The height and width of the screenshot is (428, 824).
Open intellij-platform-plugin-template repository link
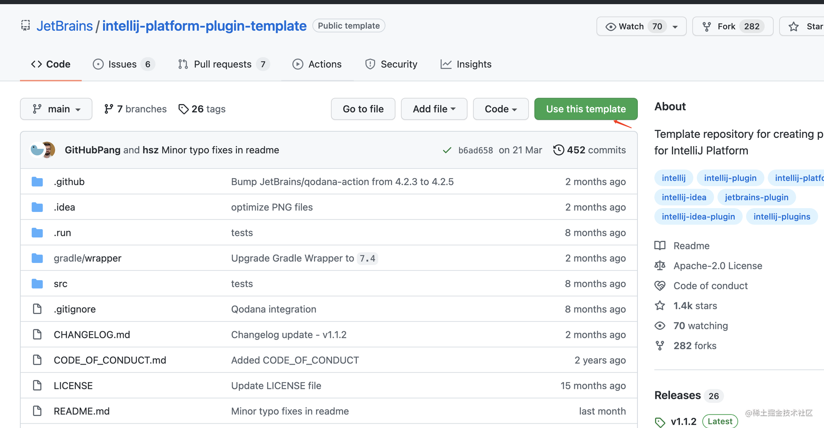coord(204,26)
